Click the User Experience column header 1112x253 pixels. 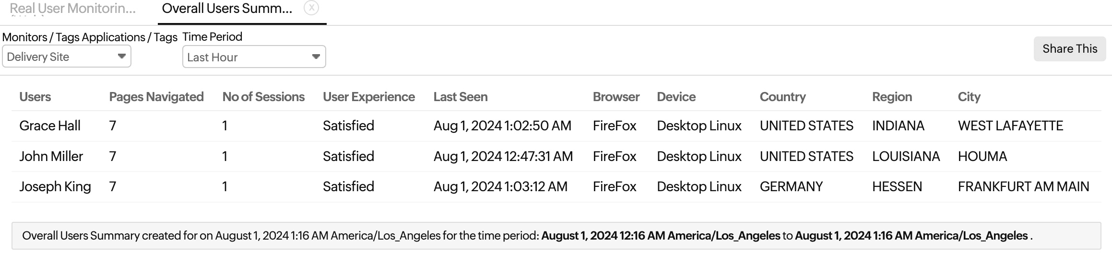(368, 97)
